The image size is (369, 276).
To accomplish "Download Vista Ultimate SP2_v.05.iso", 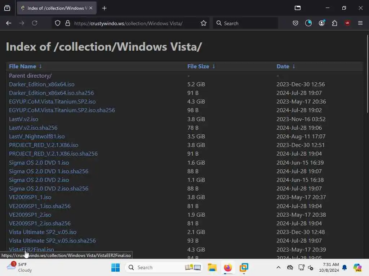I will [x=43, y=232].
